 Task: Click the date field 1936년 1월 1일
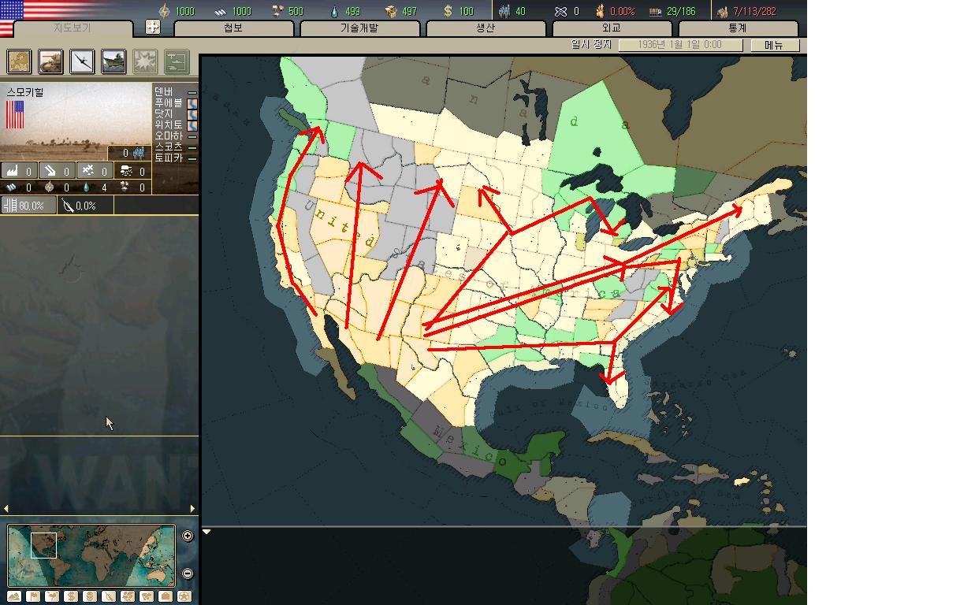tap(681, 46)
